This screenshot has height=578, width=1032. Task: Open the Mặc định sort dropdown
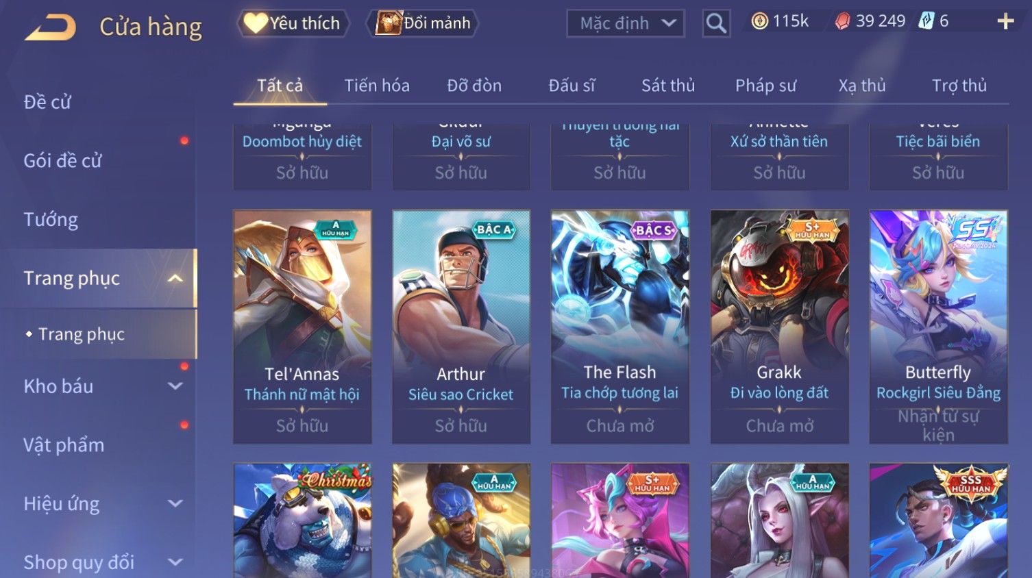point(626,23)
